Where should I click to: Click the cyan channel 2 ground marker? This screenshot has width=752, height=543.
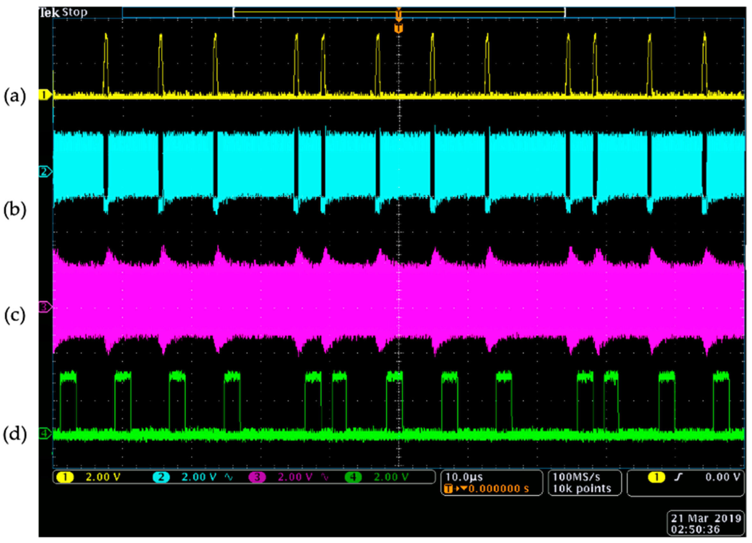pyautogui.click(x=45, y=171)
